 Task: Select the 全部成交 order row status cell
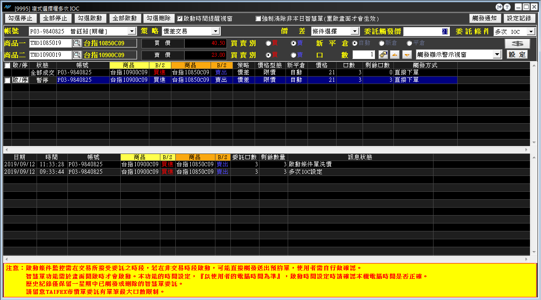tap(43, 73)
